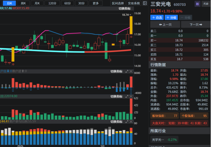Image resolution: width=211 pixels, height=147 pixels.
Task: Click the 光学光… industry entry
Action: point(158,140)
